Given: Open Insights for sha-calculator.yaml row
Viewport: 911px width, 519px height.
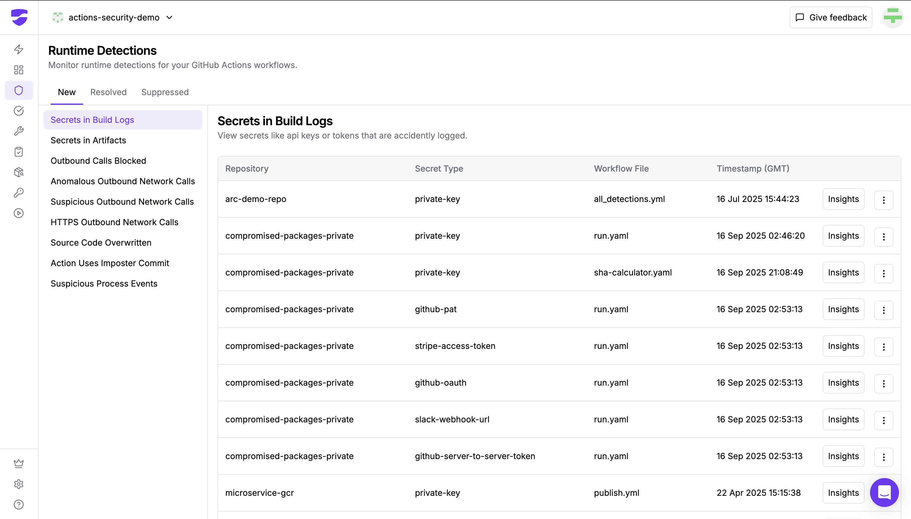Looking at the screenshot, I should [x=843, y=273].
